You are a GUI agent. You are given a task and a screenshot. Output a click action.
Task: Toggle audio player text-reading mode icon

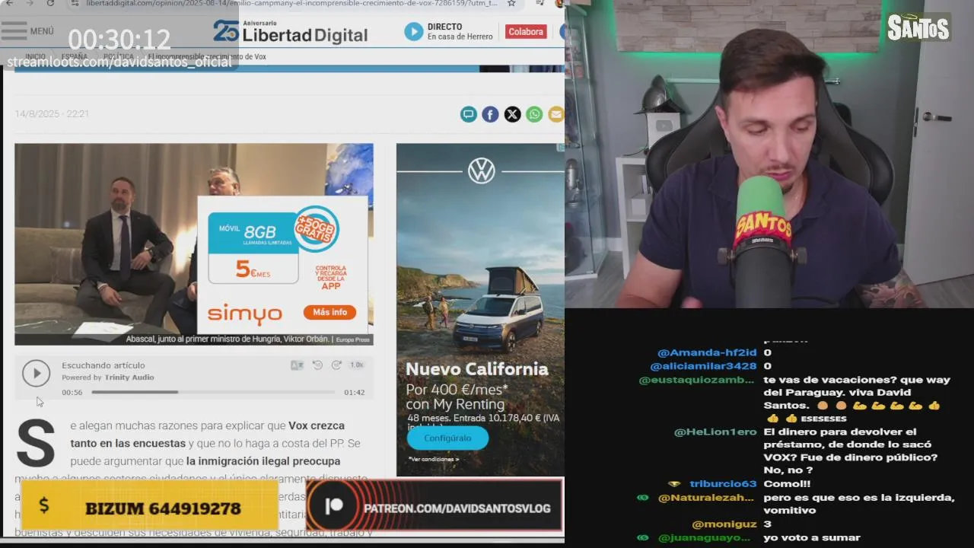click(x=297, y=365)
